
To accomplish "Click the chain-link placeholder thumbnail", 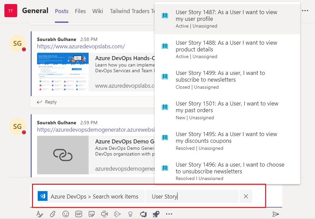I will (63, 155).
